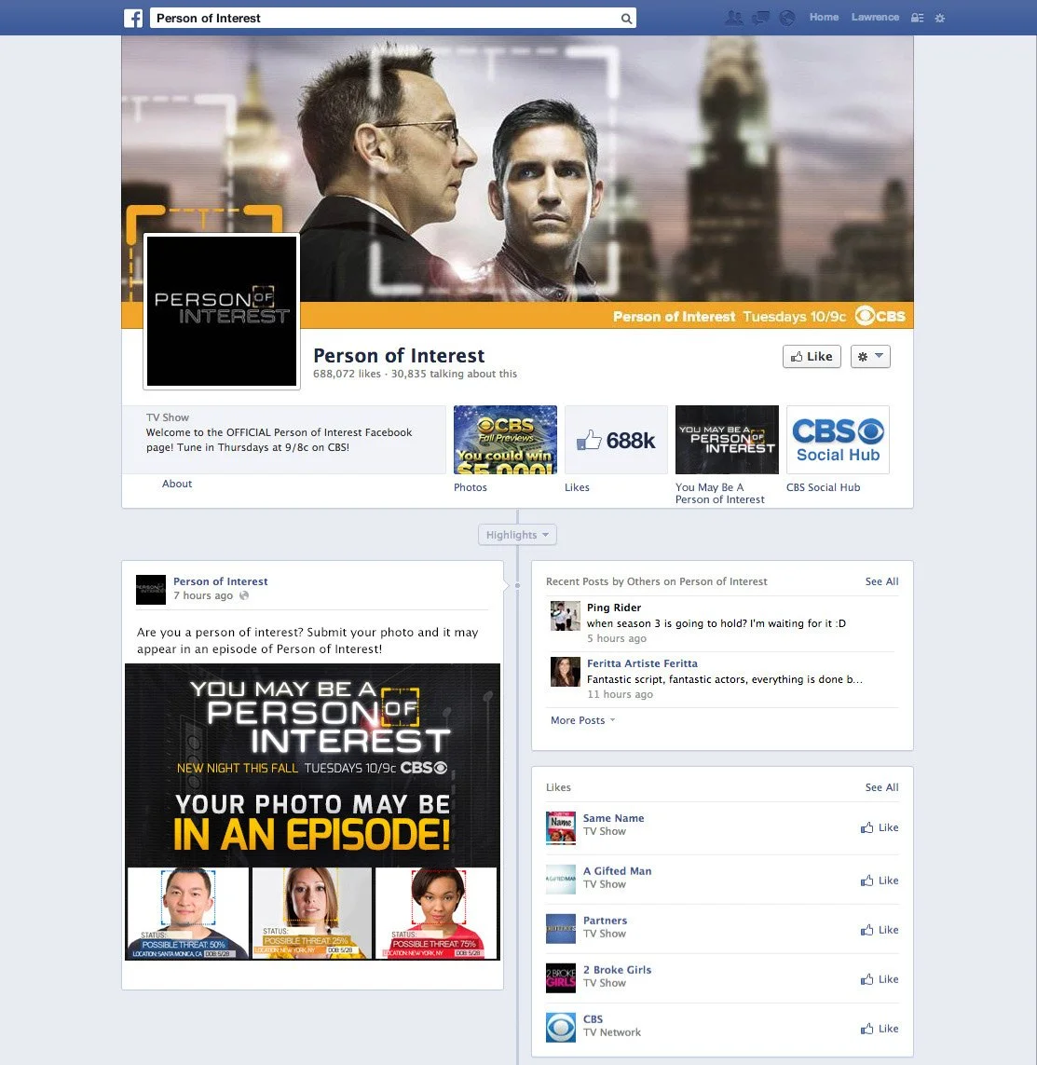Click the Person of Interest post avatar
The height and width of the screenshot is (1065, 1037).
(x=151, y=590)
